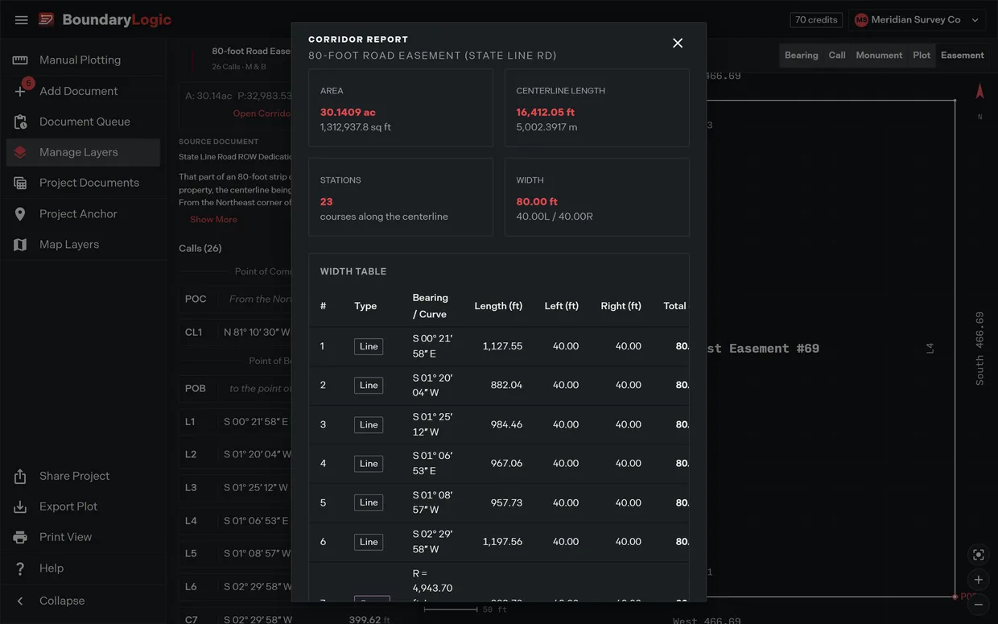
Task: Click the Open Corridor link
Action: pos(262,114)
